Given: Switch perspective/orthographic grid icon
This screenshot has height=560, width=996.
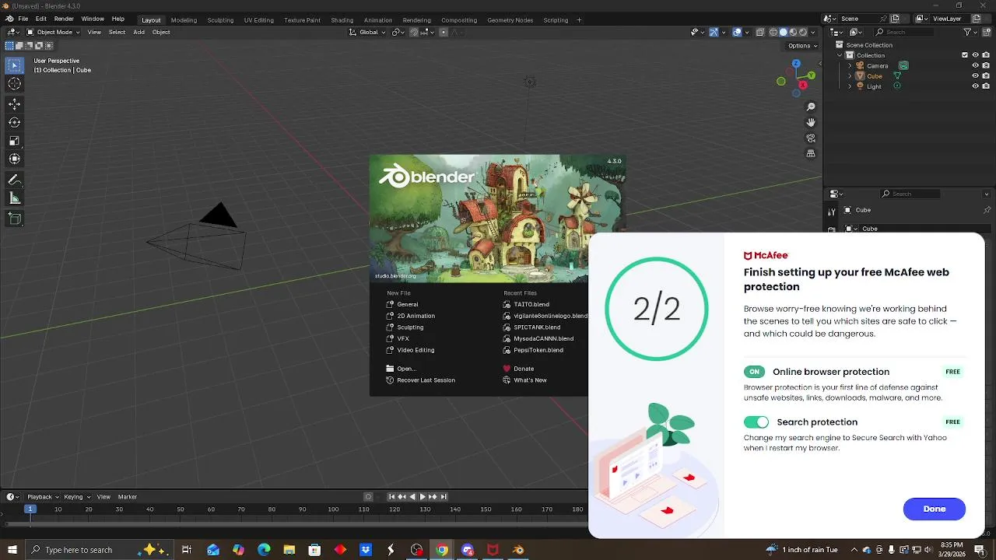Looking at the screenshot, I should coord(811,154).
